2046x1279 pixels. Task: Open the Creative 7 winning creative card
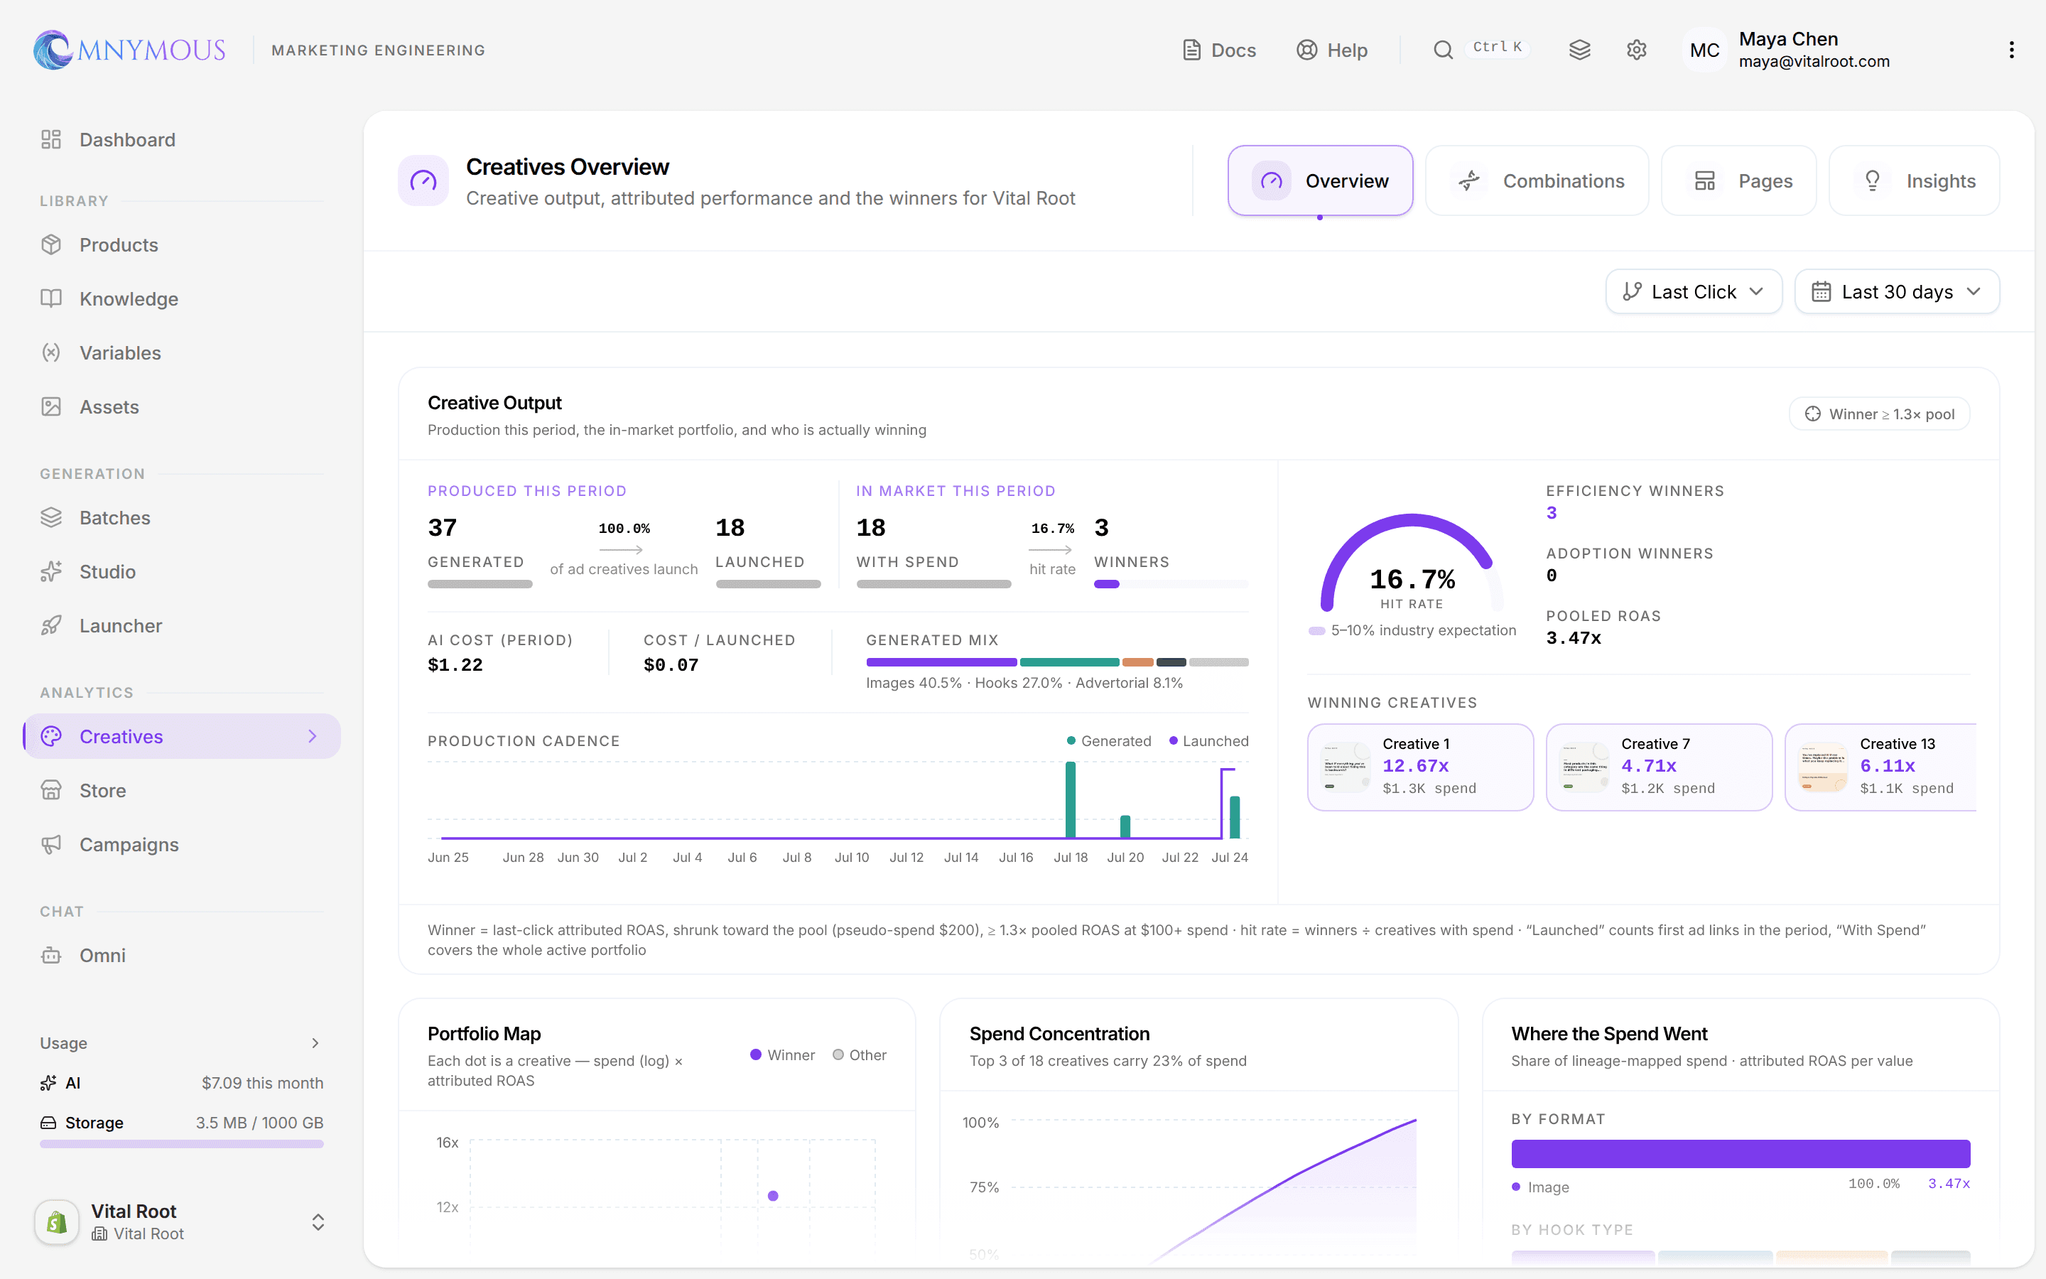point(1659,767)
